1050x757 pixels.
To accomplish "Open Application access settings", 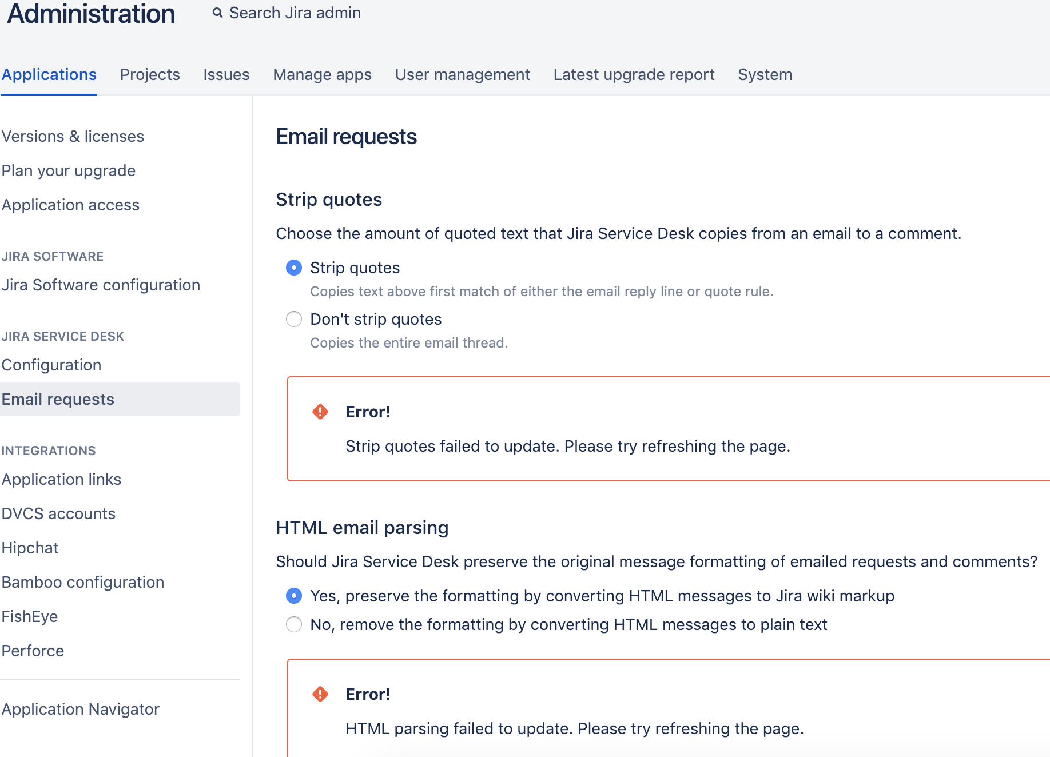I will pyautogui.click(x=70, y=205).
